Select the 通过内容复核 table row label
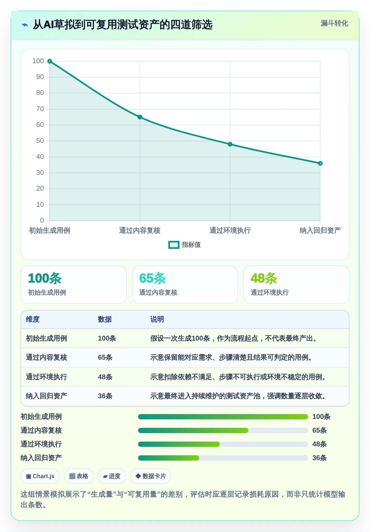 [x=47, y=357]
